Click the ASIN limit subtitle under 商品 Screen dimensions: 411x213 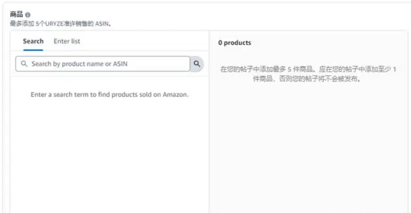(61, 23)
